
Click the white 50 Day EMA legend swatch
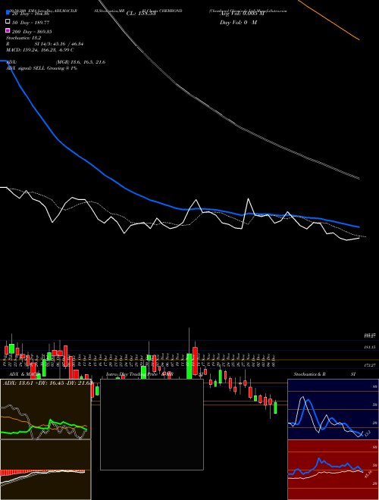pos(8,22)
